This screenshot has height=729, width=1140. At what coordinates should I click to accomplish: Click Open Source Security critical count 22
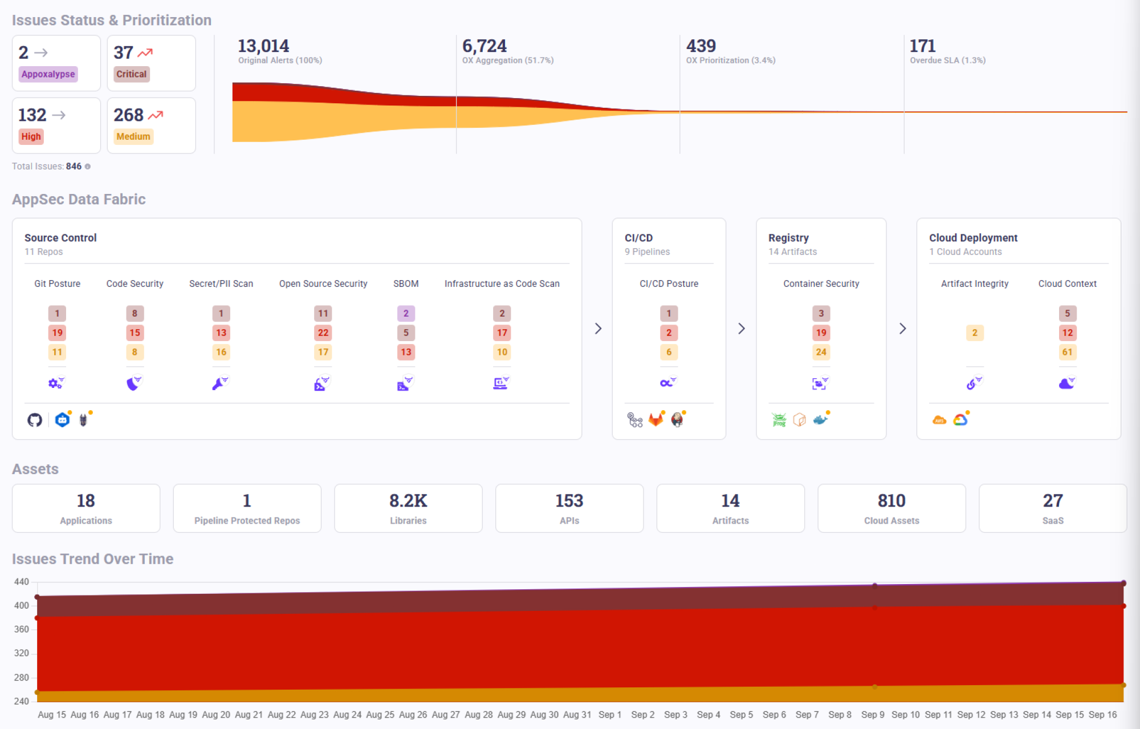click(x=323, y=333)
